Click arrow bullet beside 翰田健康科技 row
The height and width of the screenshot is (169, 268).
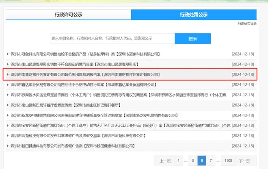tap(8, 146)
